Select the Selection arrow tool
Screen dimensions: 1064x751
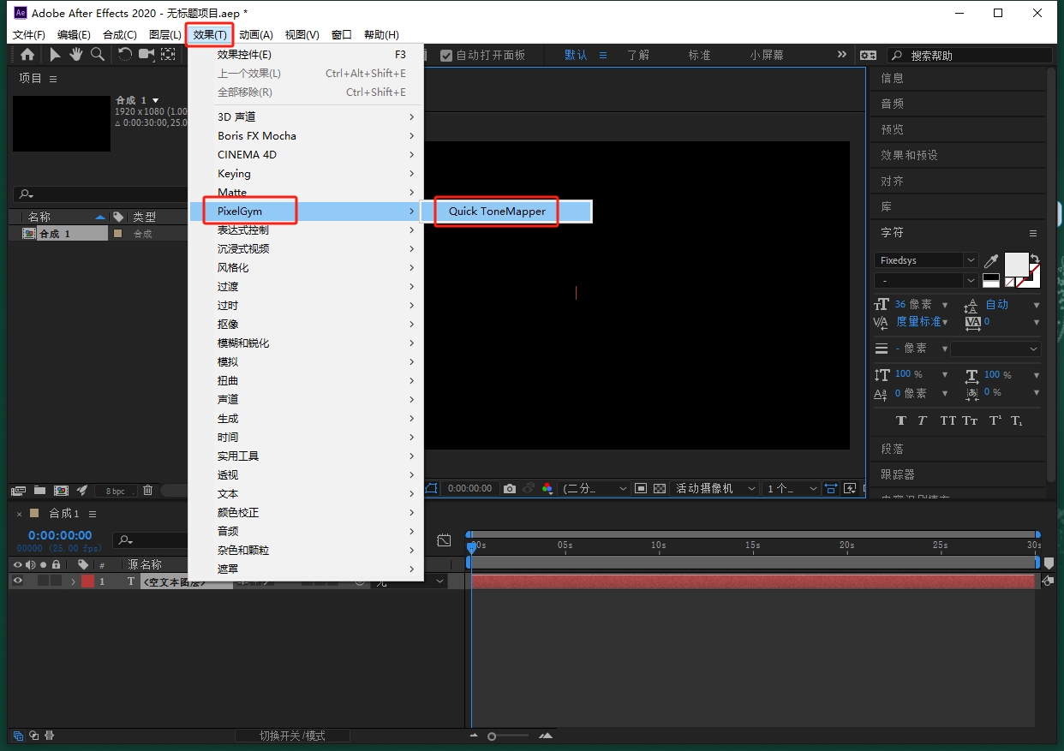coord(55,55)
